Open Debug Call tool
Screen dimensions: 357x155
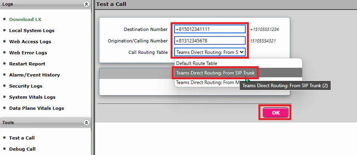[22, 149]
